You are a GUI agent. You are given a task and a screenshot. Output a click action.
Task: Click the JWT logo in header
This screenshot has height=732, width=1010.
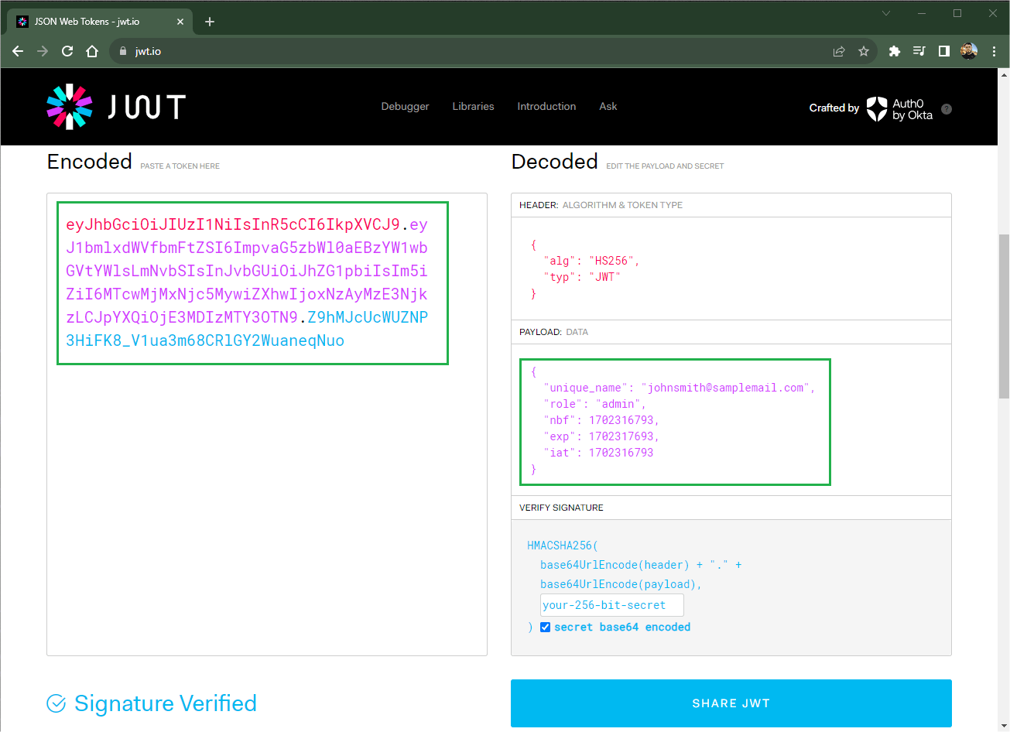(x=116, y=107)
